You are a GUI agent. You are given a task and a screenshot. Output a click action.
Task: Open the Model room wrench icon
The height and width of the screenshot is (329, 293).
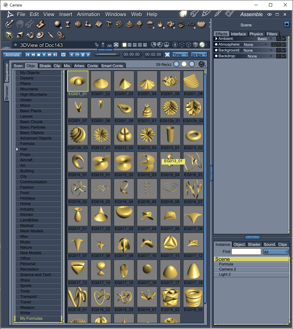point(194,14)
